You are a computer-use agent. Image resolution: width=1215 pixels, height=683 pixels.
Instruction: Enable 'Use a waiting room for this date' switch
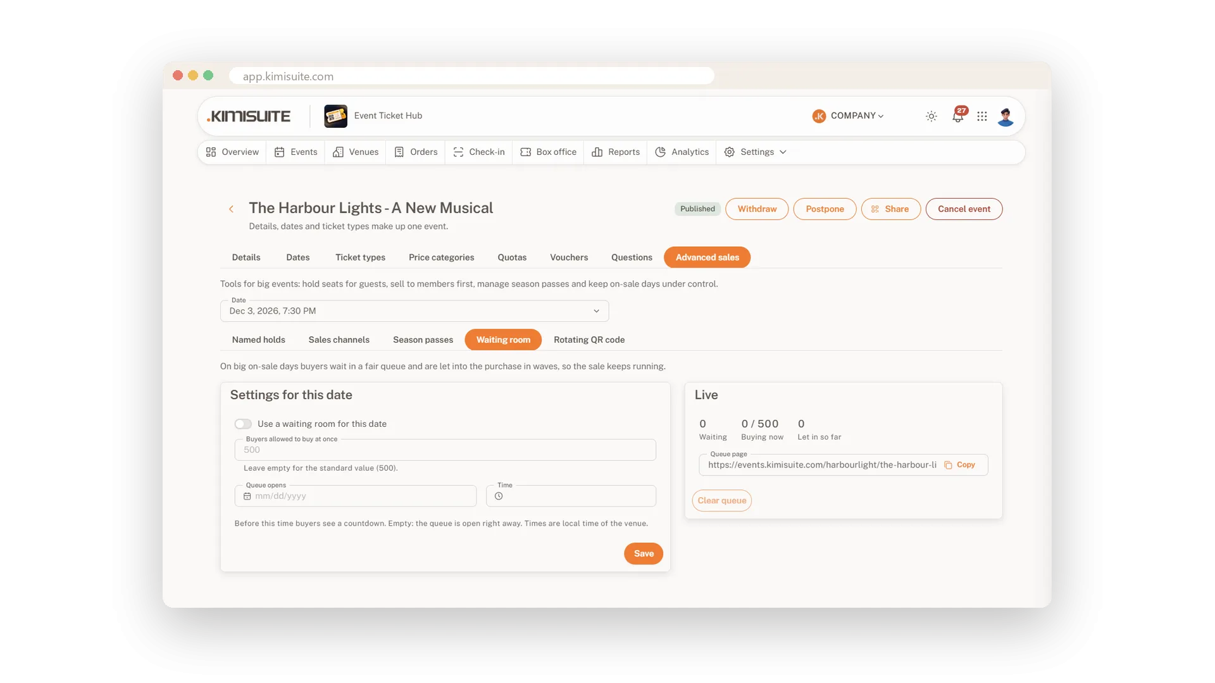(x=243, y=424)
